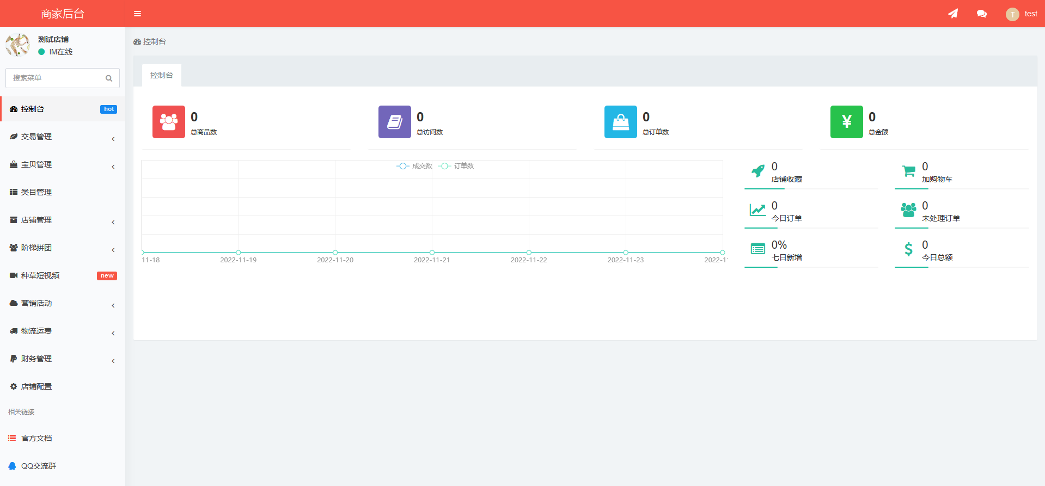This screenshot has height=486, width=1045.
Task: Toggle the 成交数 legend series
Action: (414, 166)
